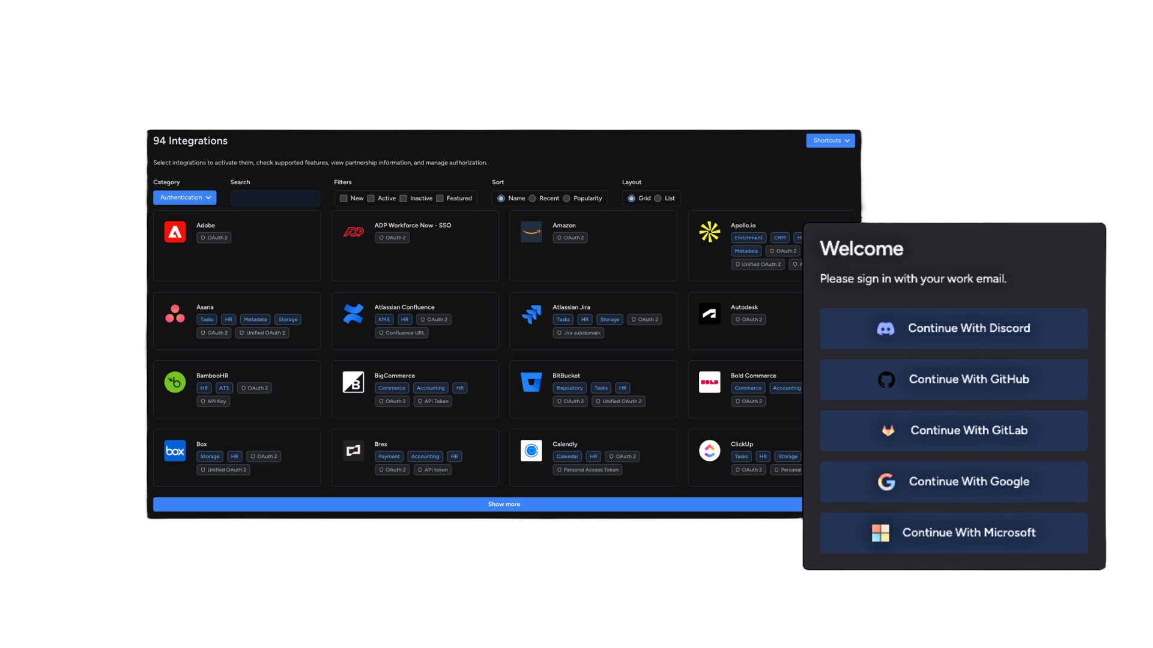Click the GitHub octocat logo

pyautogui.click(x=886, y=380)
